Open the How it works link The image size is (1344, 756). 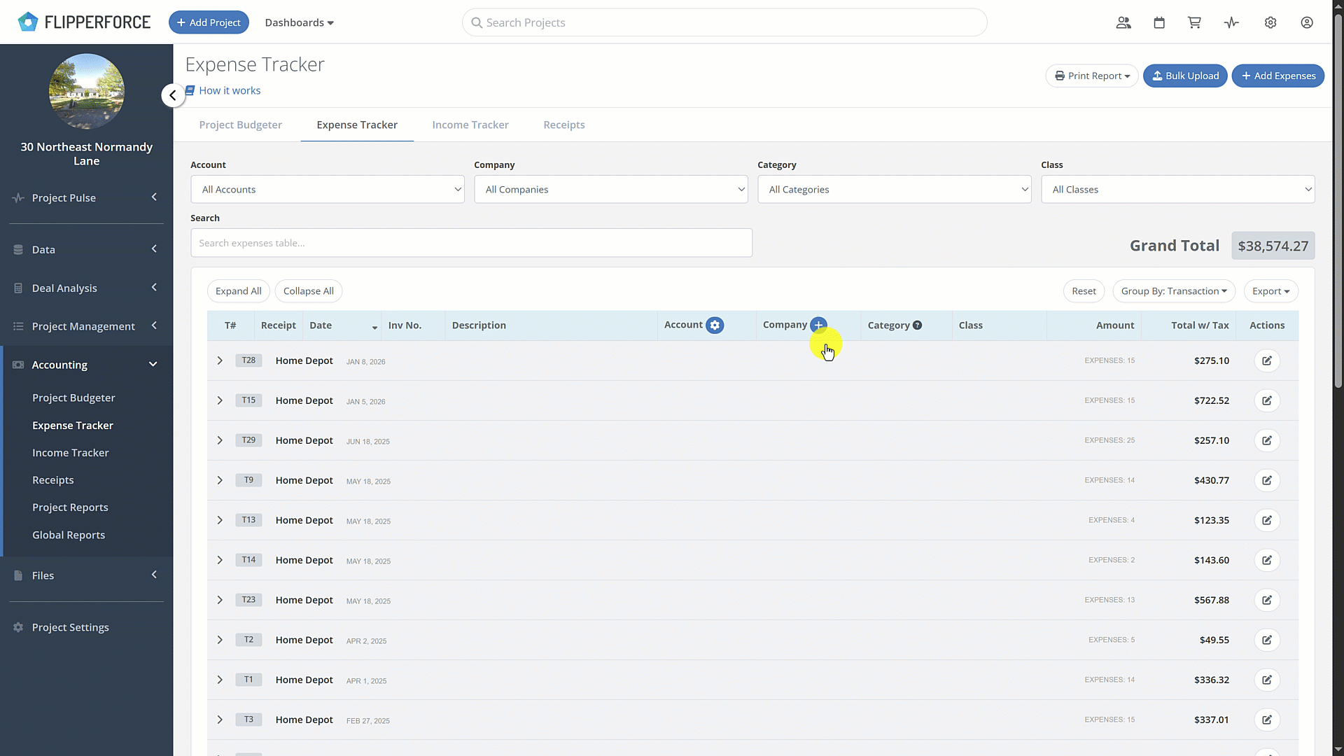pos(230,90)
